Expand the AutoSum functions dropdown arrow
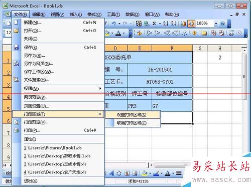This screenshot has height=187, width=251. (x=160, y=24)
